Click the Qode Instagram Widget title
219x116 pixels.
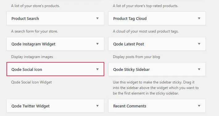pyautogui.click(x=33, y=44)
